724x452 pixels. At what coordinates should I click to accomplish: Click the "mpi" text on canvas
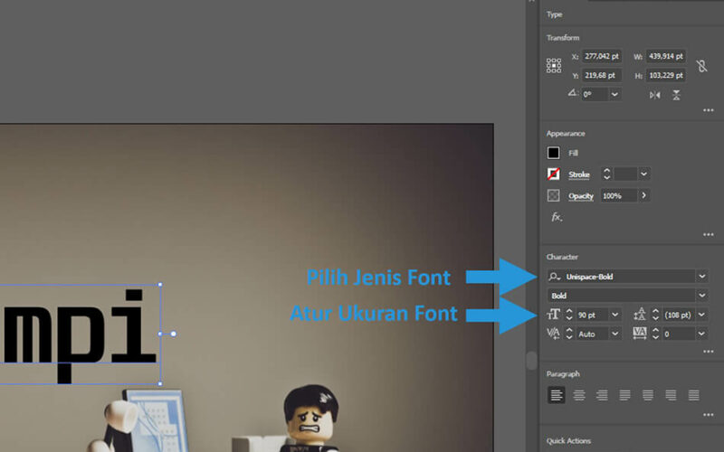(x=79, y=335)
